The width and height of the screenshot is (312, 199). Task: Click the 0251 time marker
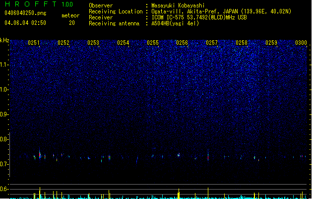point(34,43)
